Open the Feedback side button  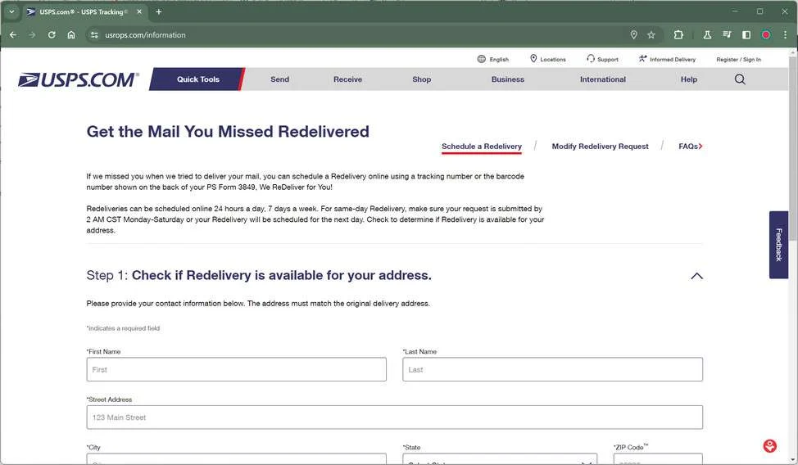click(x=778, y=245)
